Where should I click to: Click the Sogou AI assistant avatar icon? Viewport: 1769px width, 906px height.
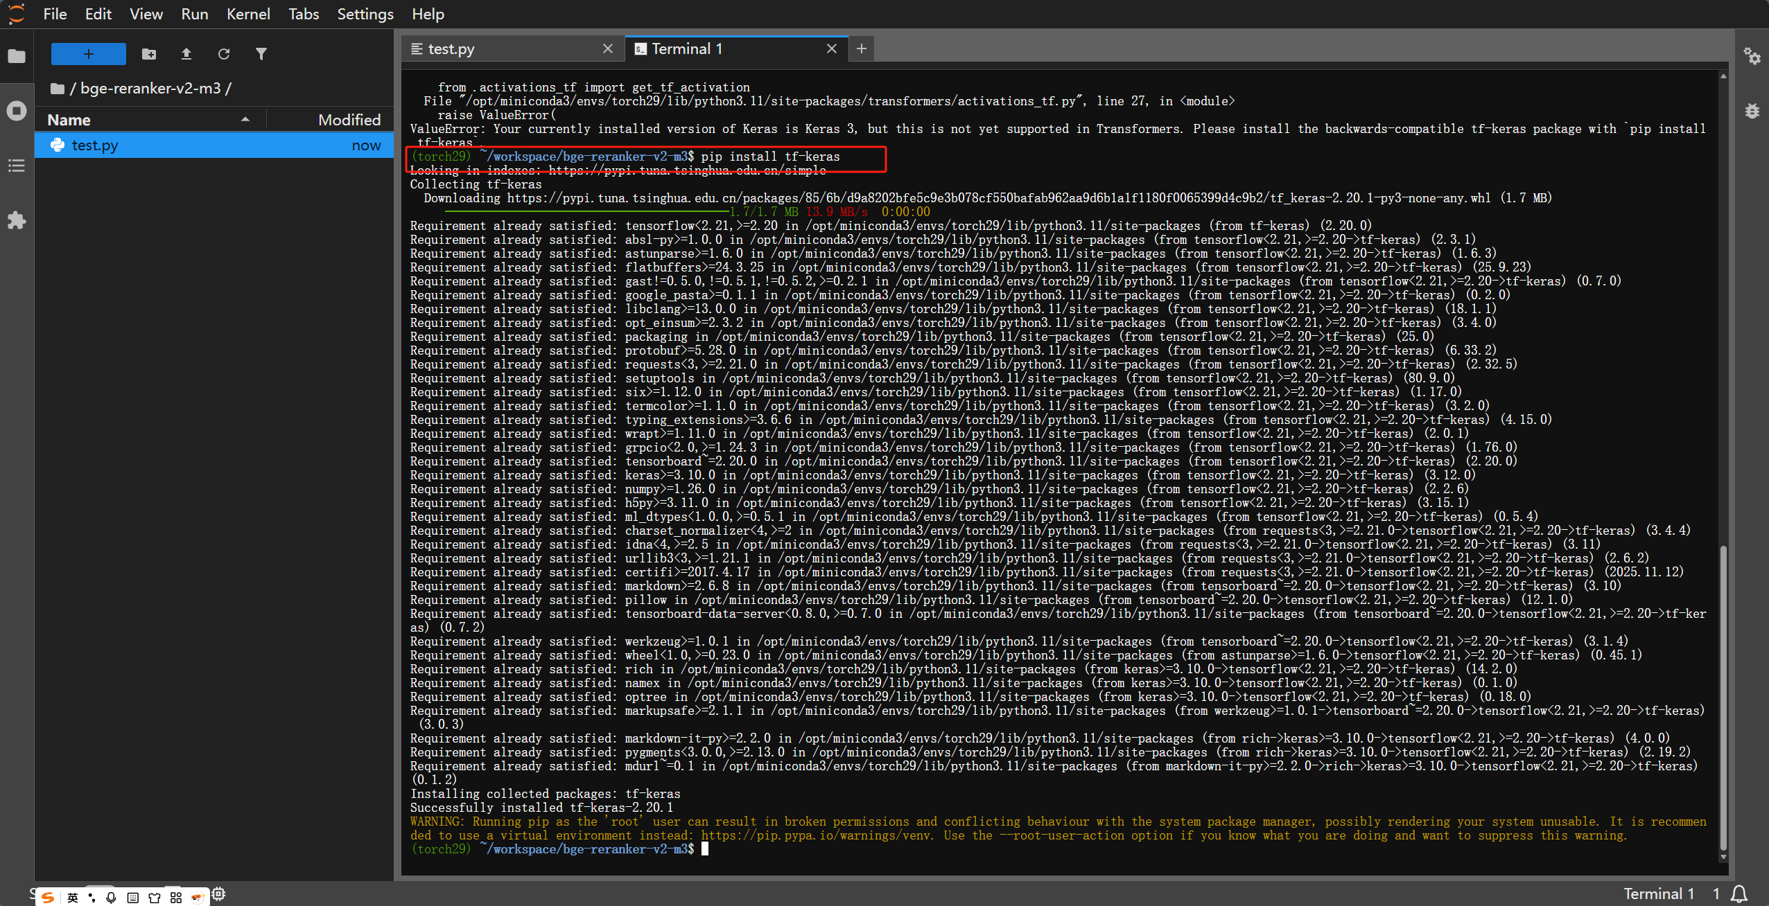click(x=198, y=898)
